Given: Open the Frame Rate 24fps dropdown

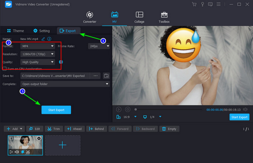Looking at the screenshot, I should (x=99, y=46).
